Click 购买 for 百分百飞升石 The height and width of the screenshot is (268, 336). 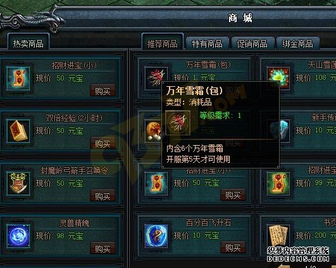pyautogui.click(x=233, y=247)
